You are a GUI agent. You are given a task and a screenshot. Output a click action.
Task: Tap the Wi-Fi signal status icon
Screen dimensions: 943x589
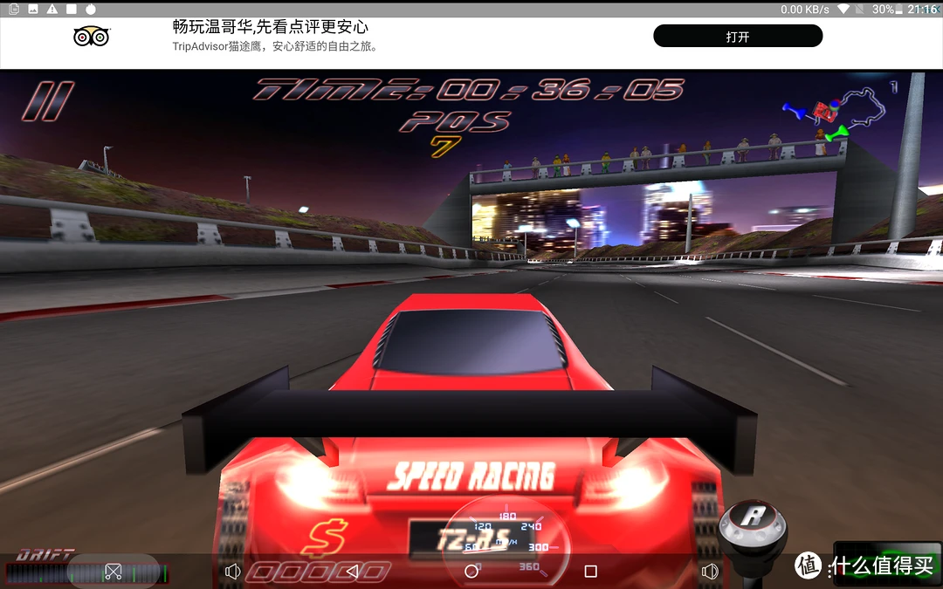843,9
